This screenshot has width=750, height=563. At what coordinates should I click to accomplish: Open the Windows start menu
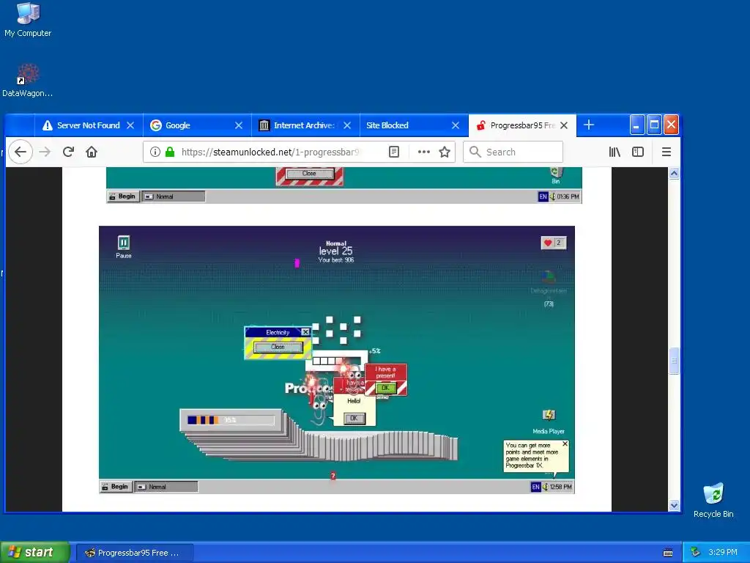tap(34, 553)
